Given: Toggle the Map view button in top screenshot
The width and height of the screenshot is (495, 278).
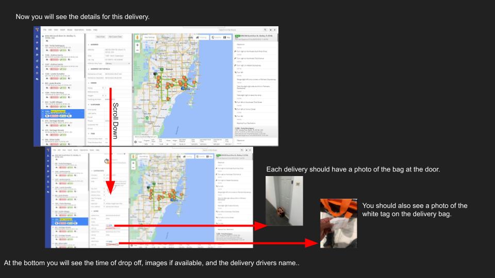Looking at the screenshot, I should [x=227, y=38].
